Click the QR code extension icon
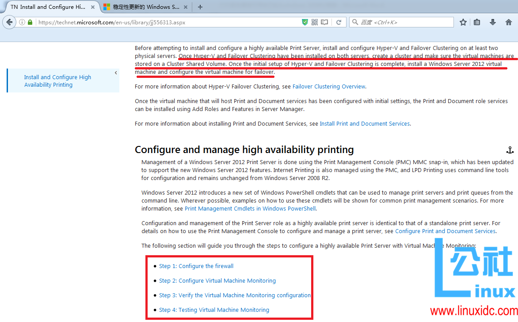 [x=314, y=22]
